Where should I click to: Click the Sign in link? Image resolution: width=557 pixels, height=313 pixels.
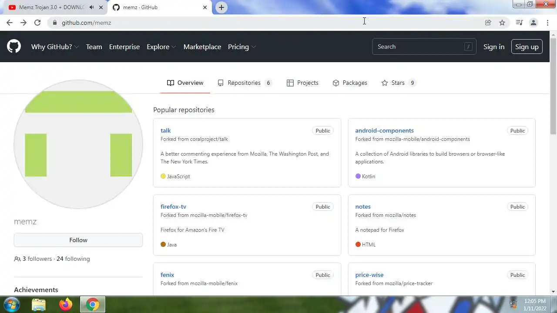click(494, 47)
